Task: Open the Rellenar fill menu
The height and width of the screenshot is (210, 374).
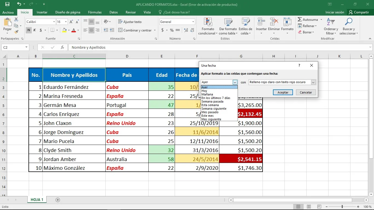Action: 307,26
